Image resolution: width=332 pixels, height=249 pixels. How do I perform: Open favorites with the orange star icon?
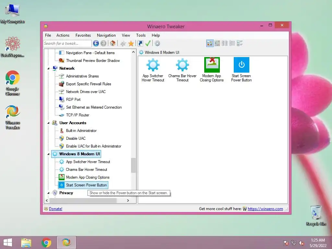pos(131,44)
